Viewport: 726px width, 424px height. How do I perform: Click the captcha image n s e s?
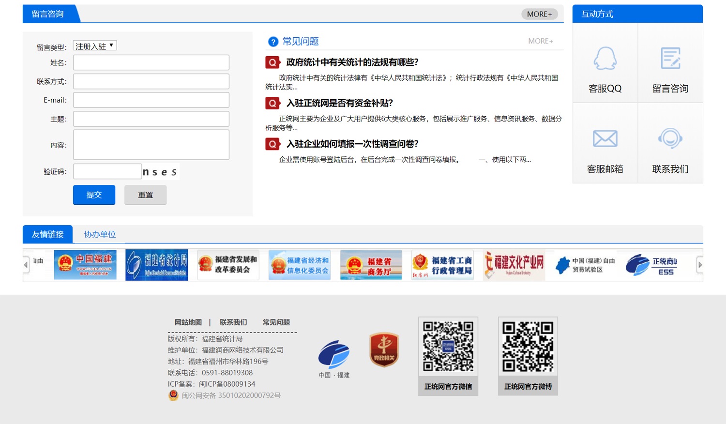160,172
